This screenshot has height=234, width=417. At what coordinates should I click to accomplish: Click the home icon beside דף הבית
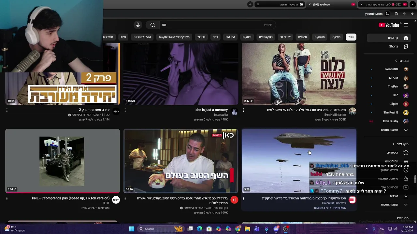[x=406, y=38]
